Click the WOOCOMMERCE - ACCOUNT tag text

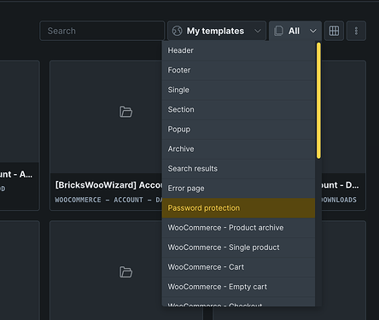[x=108, y=200]
